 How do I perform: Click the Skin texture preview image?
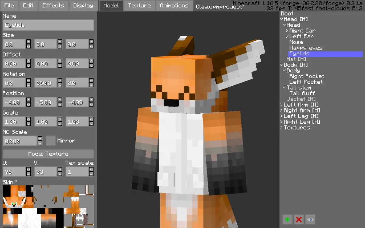(x=48, y=207)
